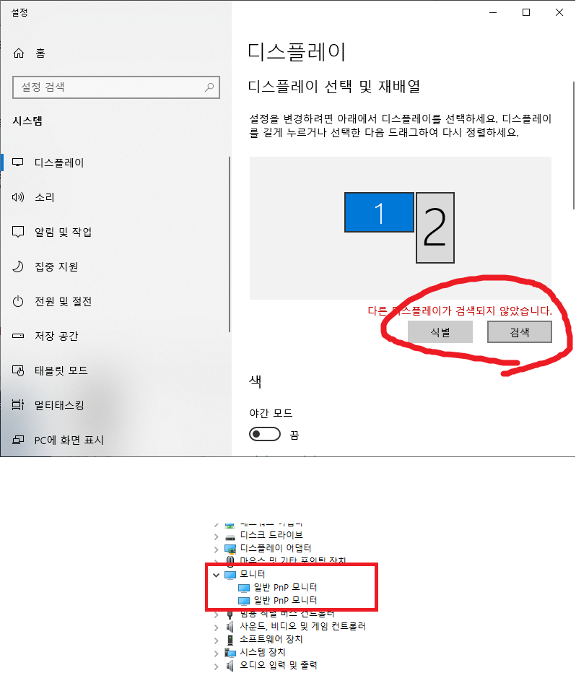Open Focus assist (집중 지원) moon icon
The height and width of the screenshot is (699, 576).
18,266
